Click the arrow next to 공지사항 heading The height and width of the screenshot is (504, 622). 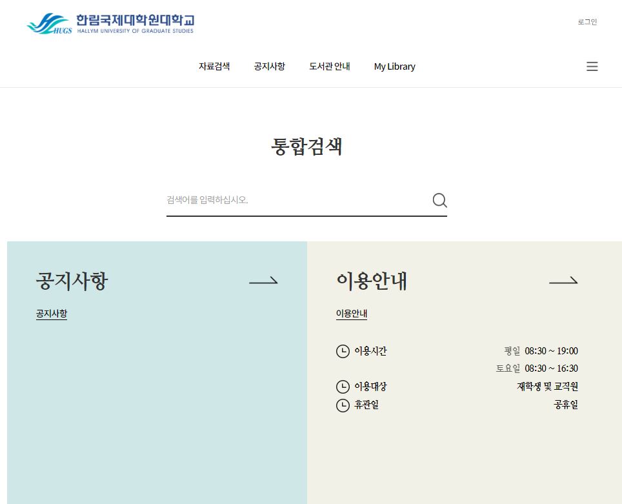coord(263,281)
